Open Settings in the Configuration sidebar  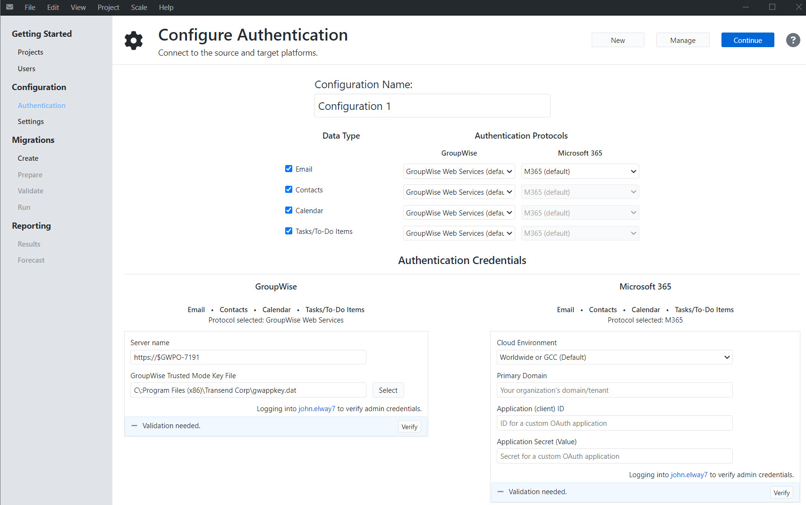(x=31, y=122)
